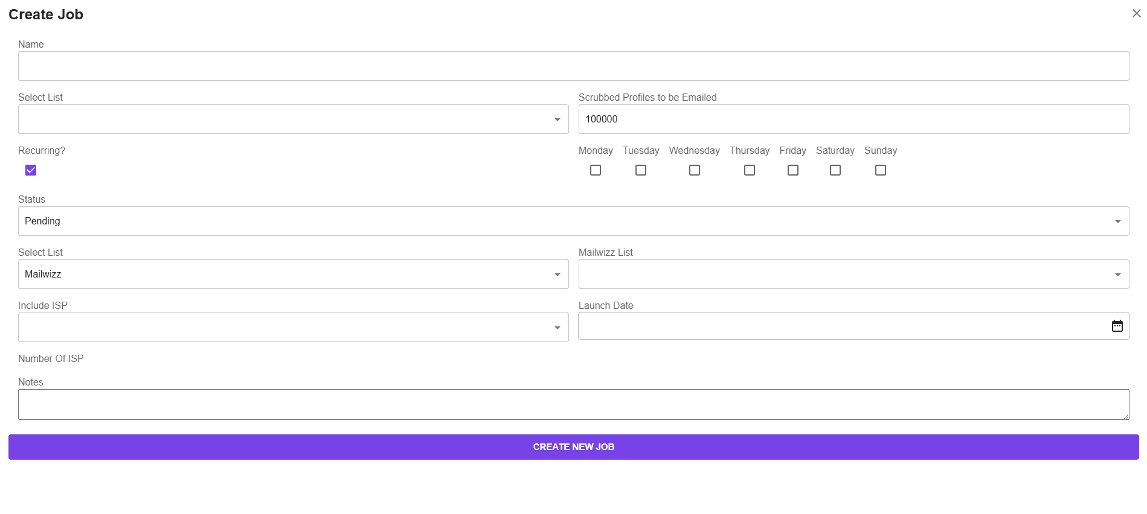1147x514 pixels.
Task: Open the Launch Date calendar picker
Action: (x=1117, y=326)
